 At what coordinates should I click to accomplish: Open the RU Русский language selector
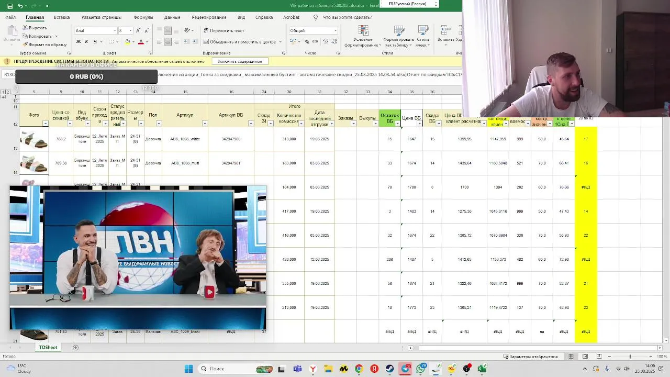[414, 4]
